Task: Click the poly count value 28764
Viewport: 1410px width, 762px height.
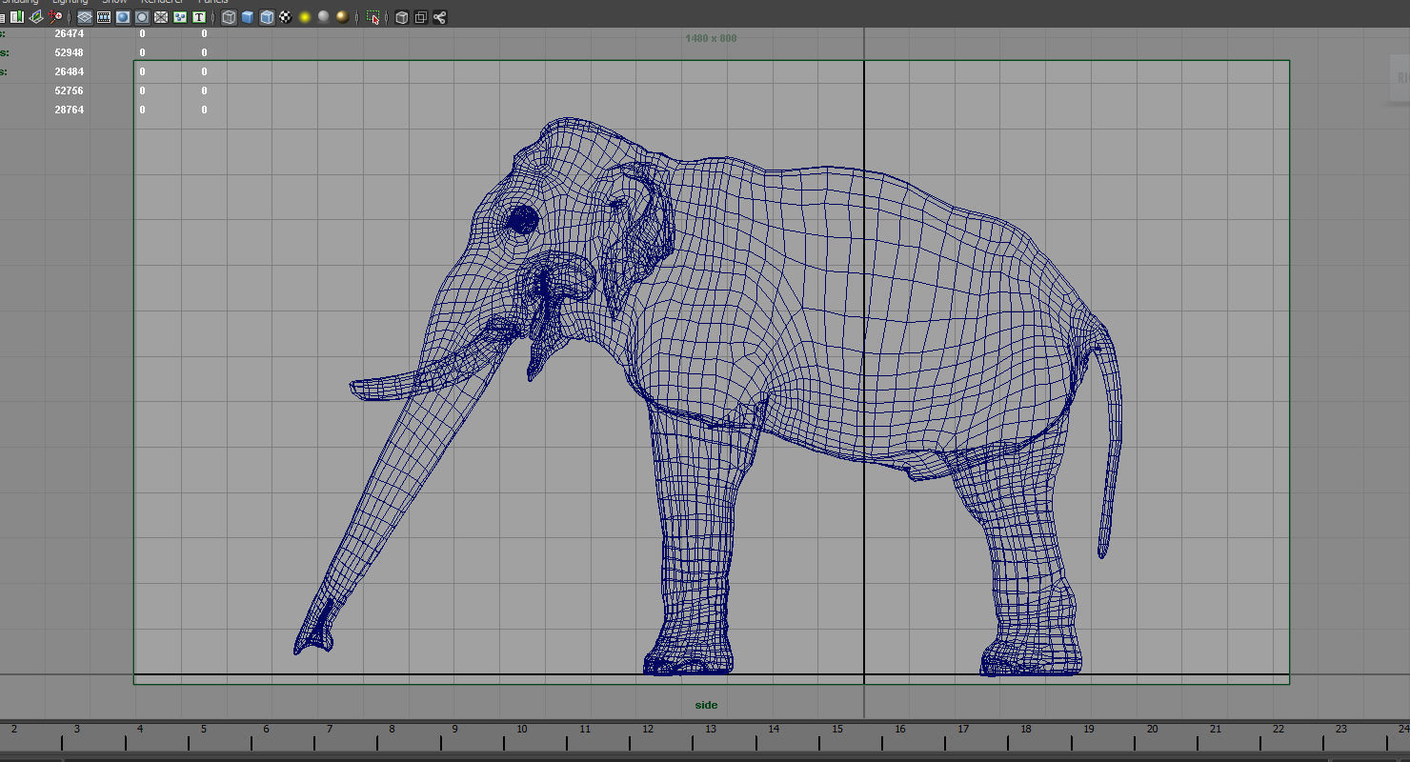Action: pos(69,110)
